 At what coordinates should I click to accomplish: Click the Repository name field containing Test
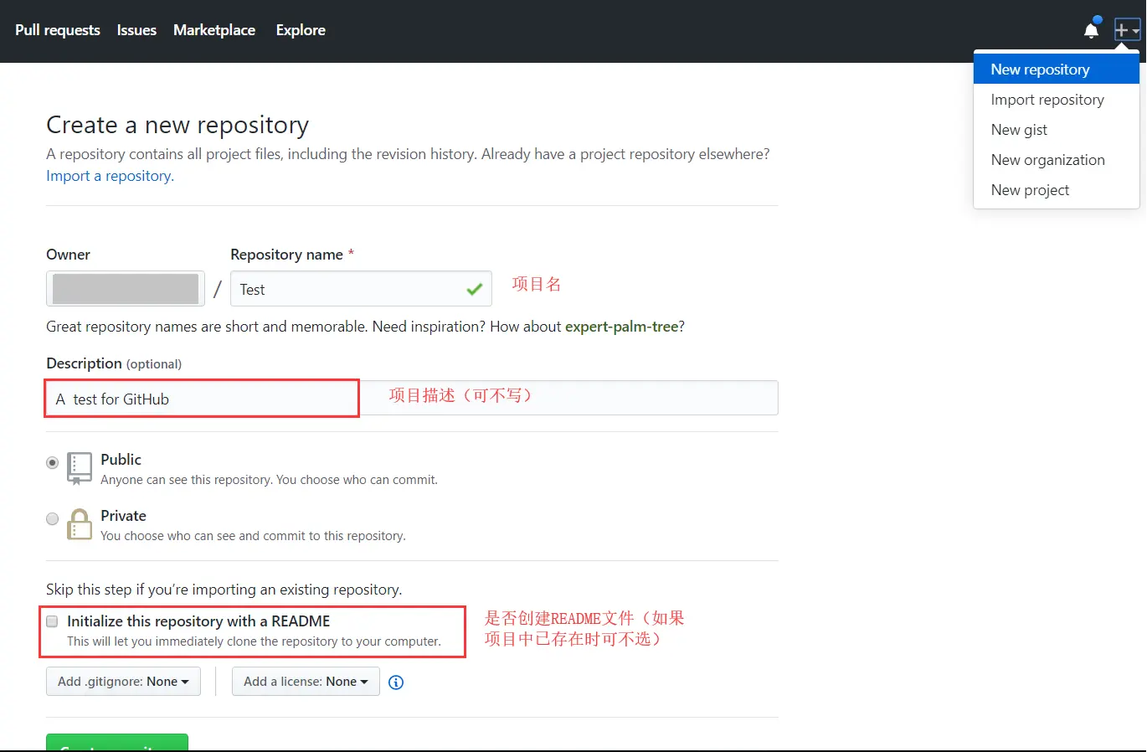click(x=361, y=289)
